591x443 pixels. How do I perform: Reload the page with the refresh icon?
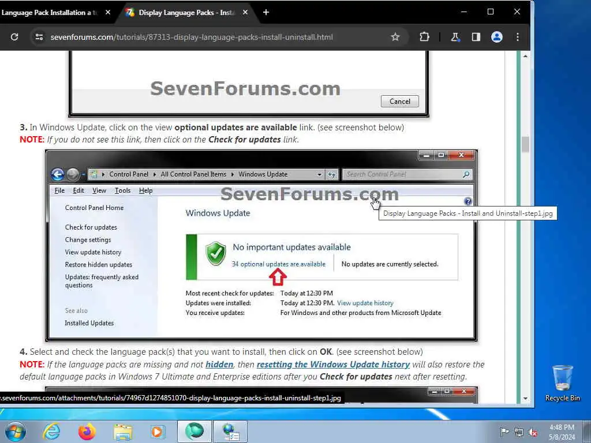coord(14,37)
